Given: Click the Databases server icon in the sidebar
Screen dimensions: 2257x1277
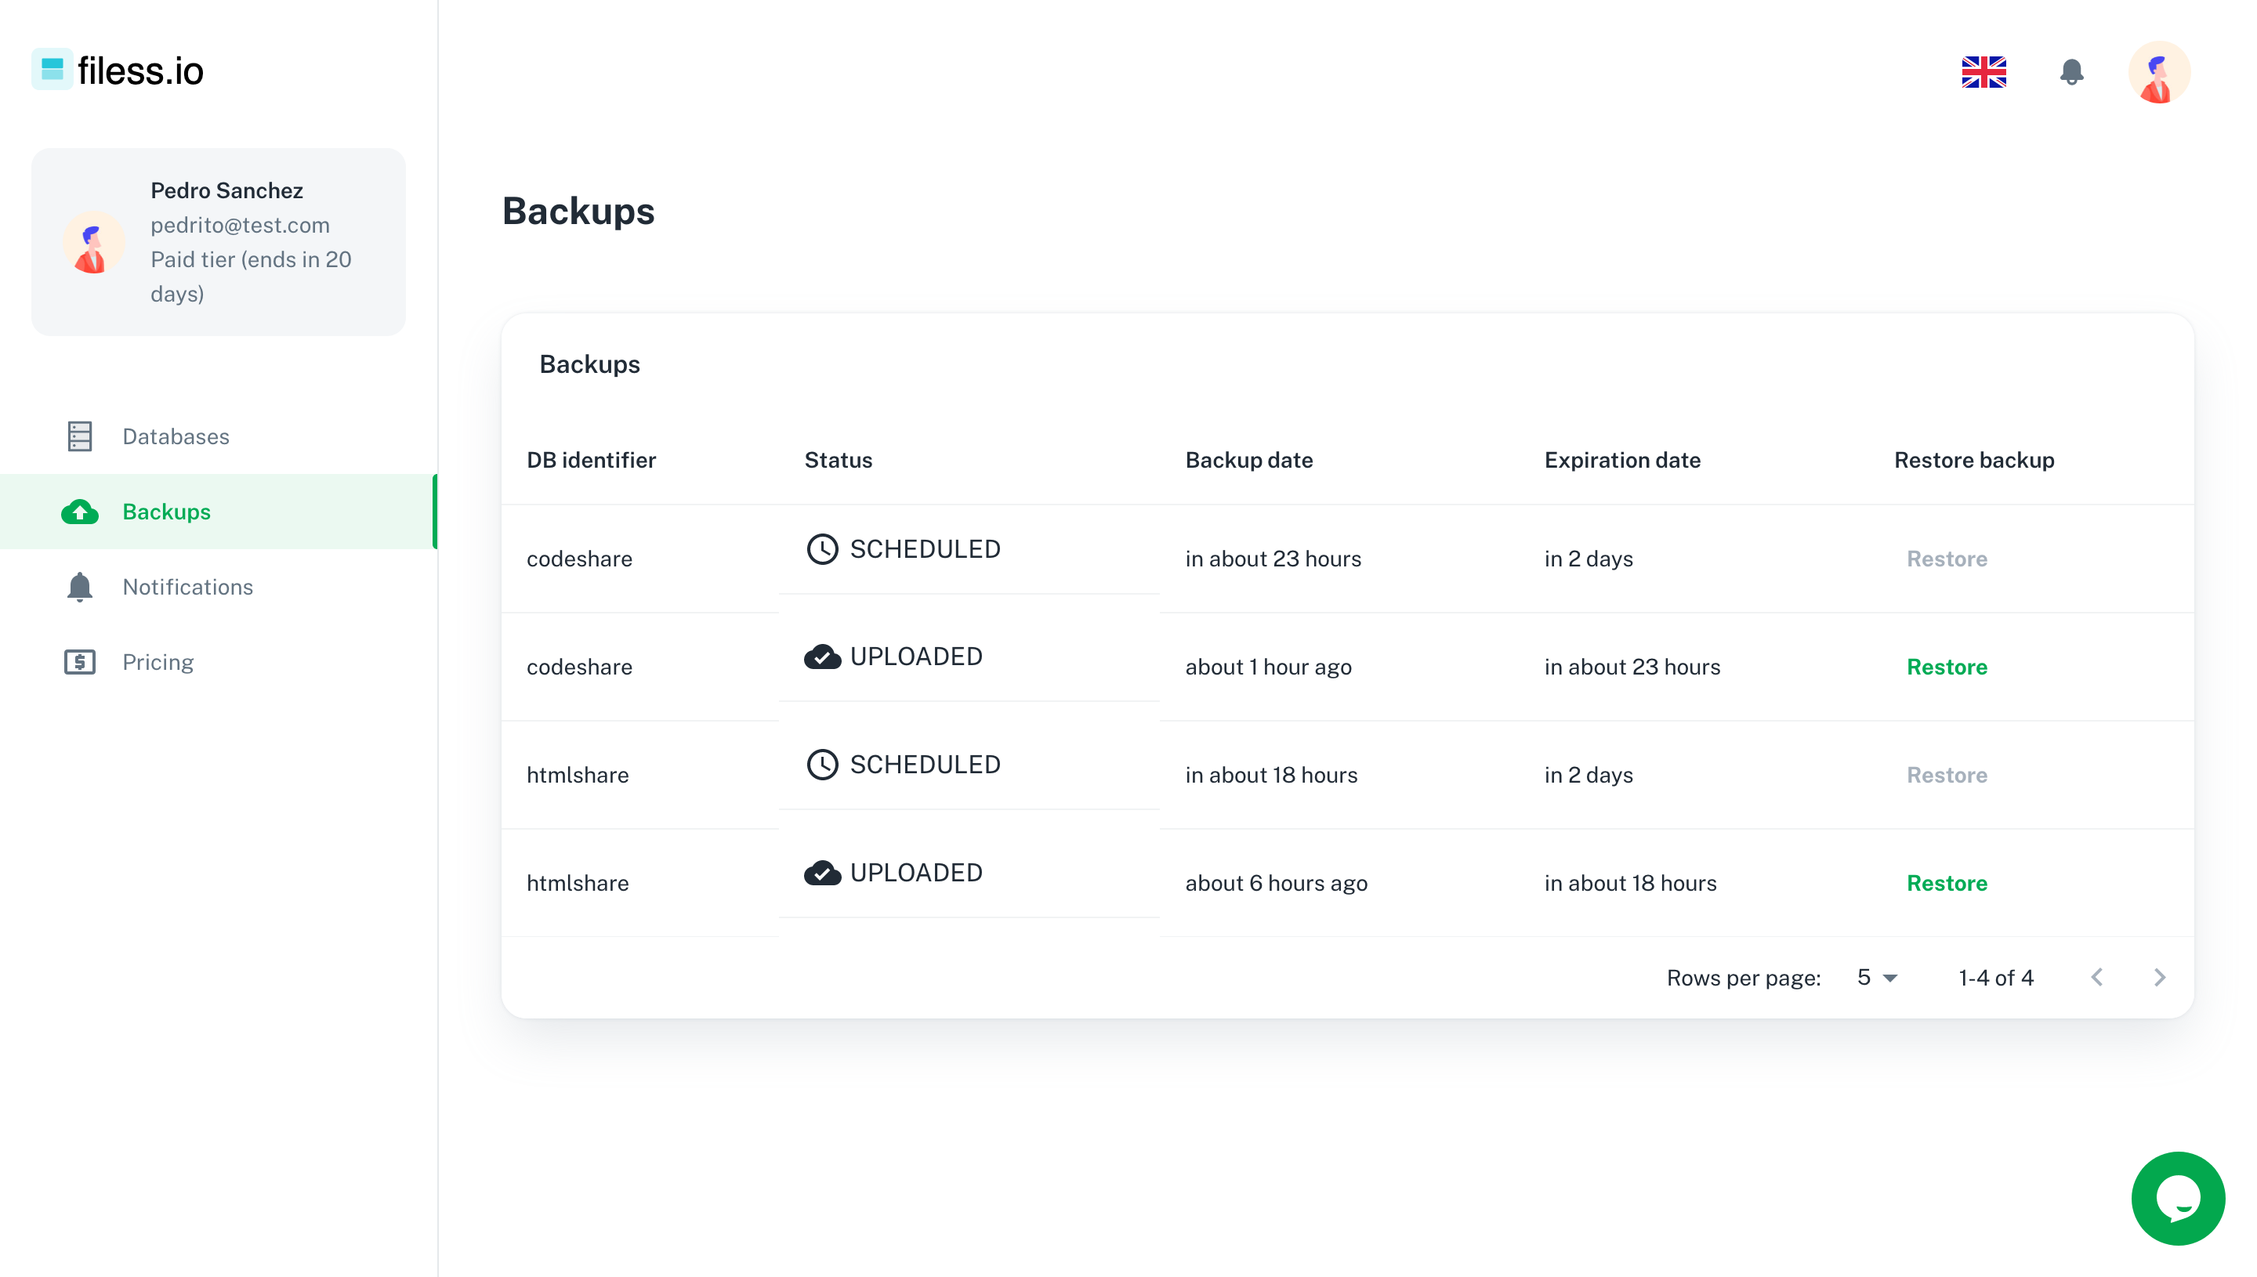Looking at the screenshot, I should click(x=80, y=436).
